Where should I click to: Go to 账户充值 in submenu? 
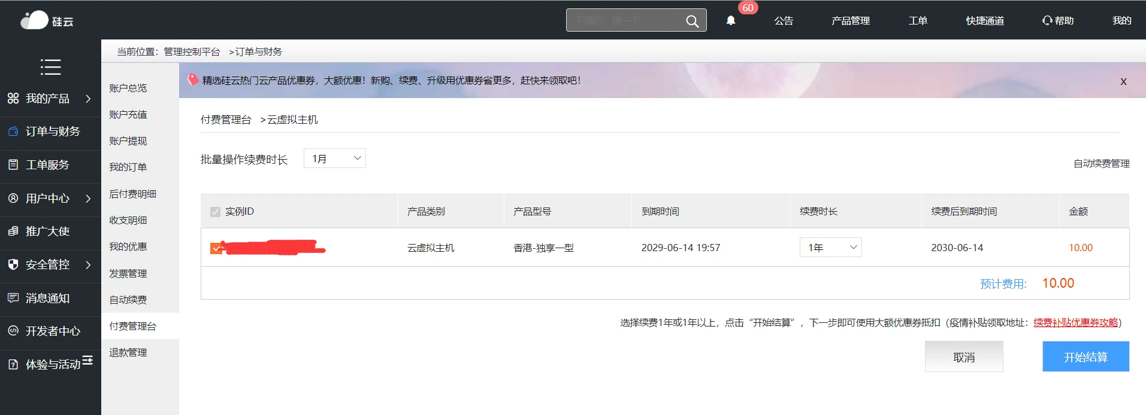point(128,114)
